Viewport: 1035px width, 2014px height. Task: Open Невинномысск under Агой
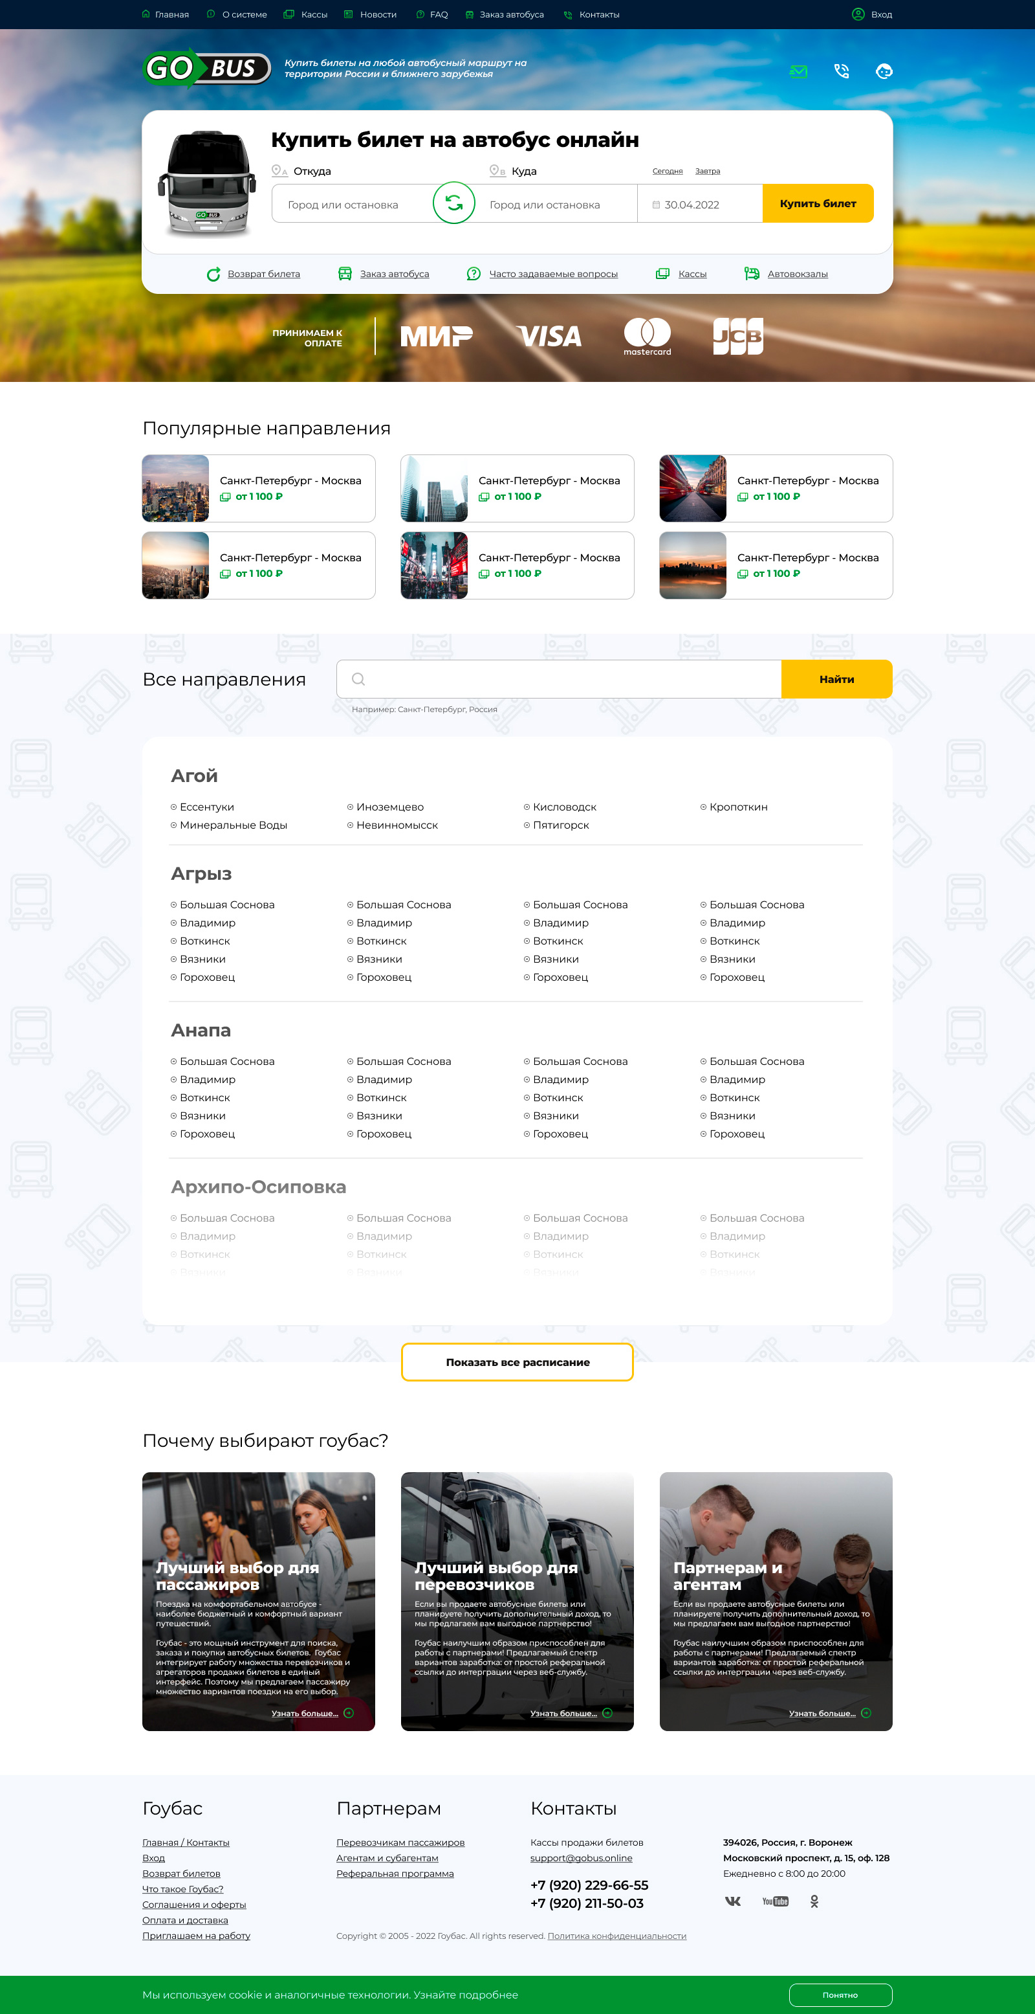[397, 825]
